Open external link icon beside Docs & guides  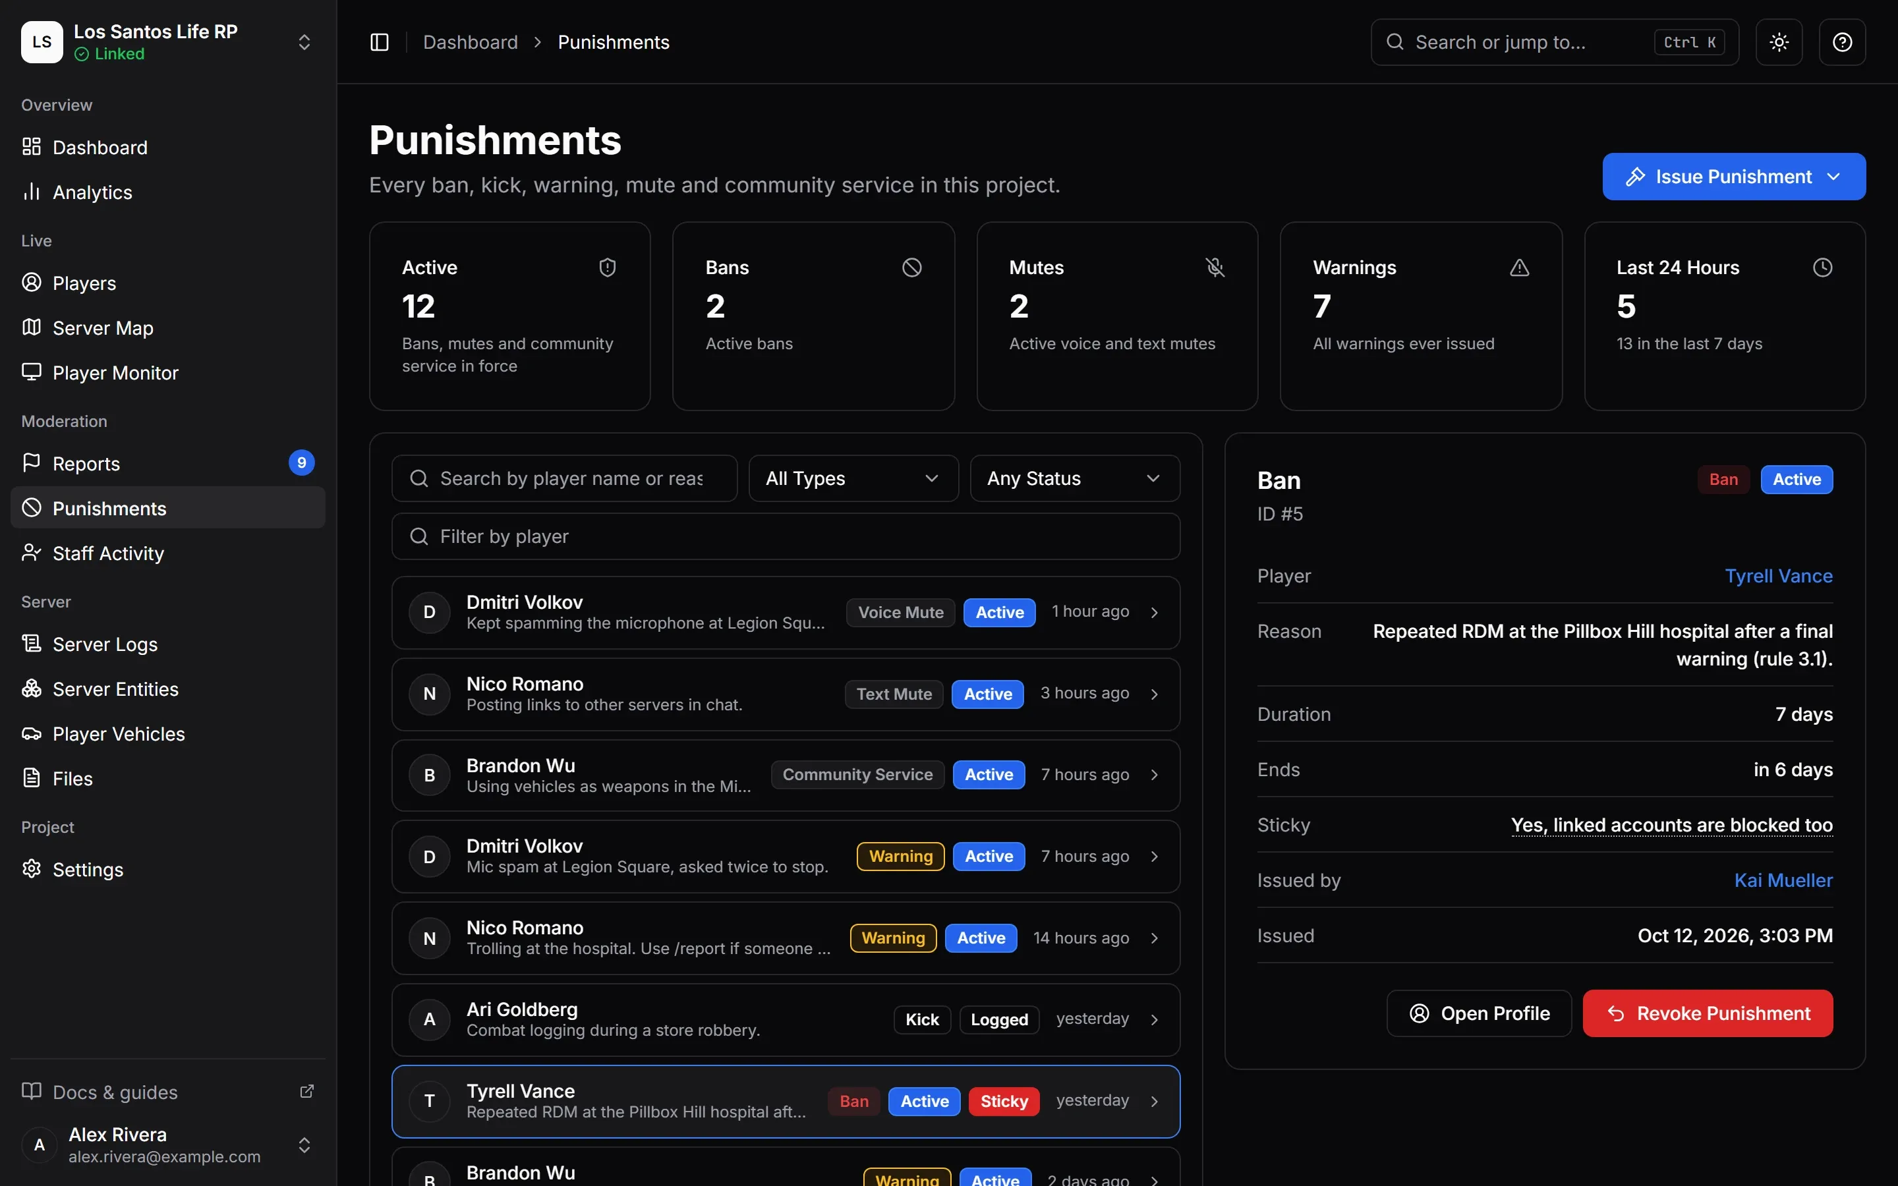[306, 1091]
